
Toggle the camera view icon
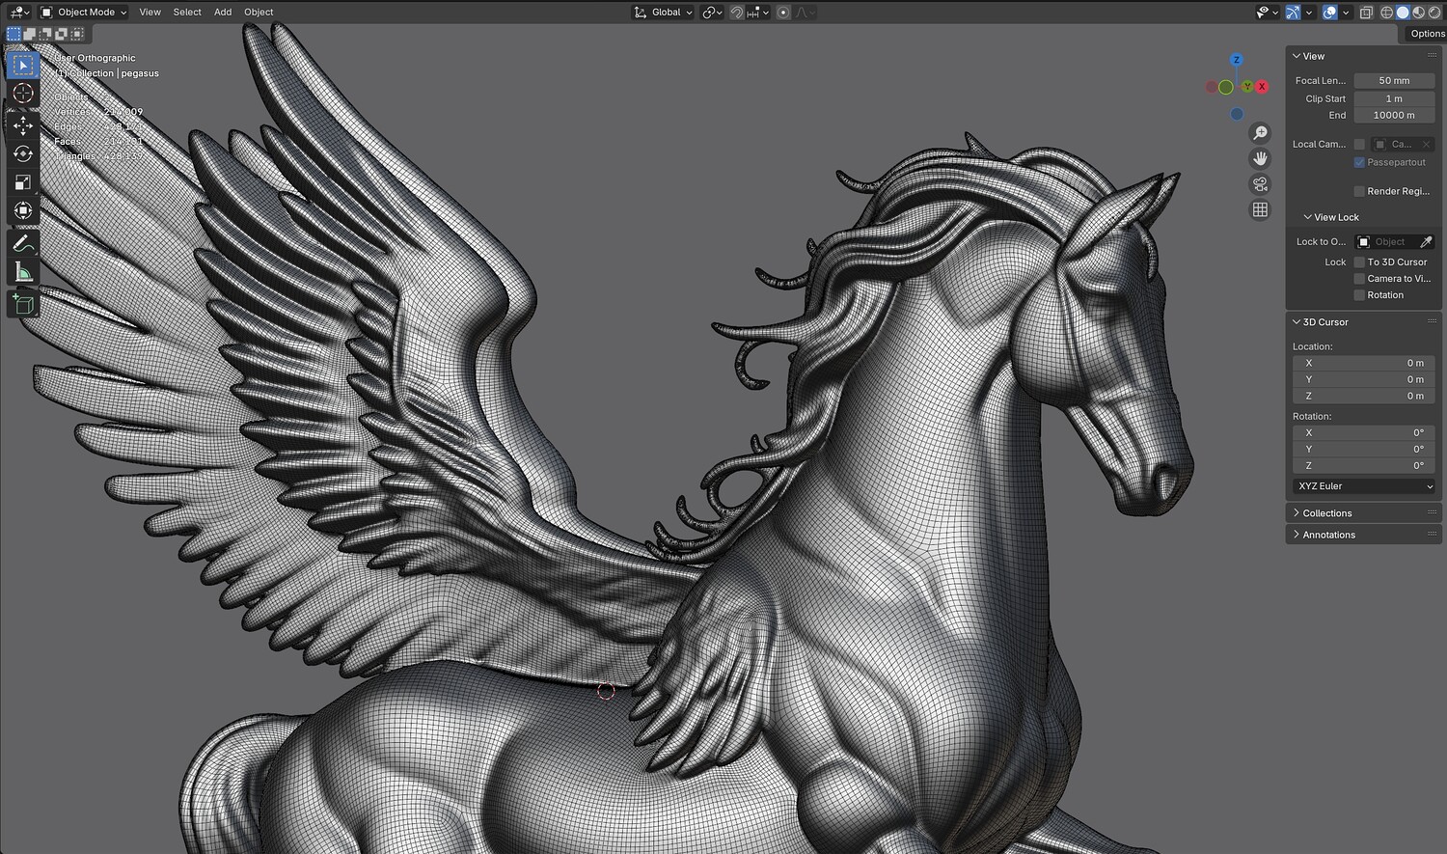1260,184
